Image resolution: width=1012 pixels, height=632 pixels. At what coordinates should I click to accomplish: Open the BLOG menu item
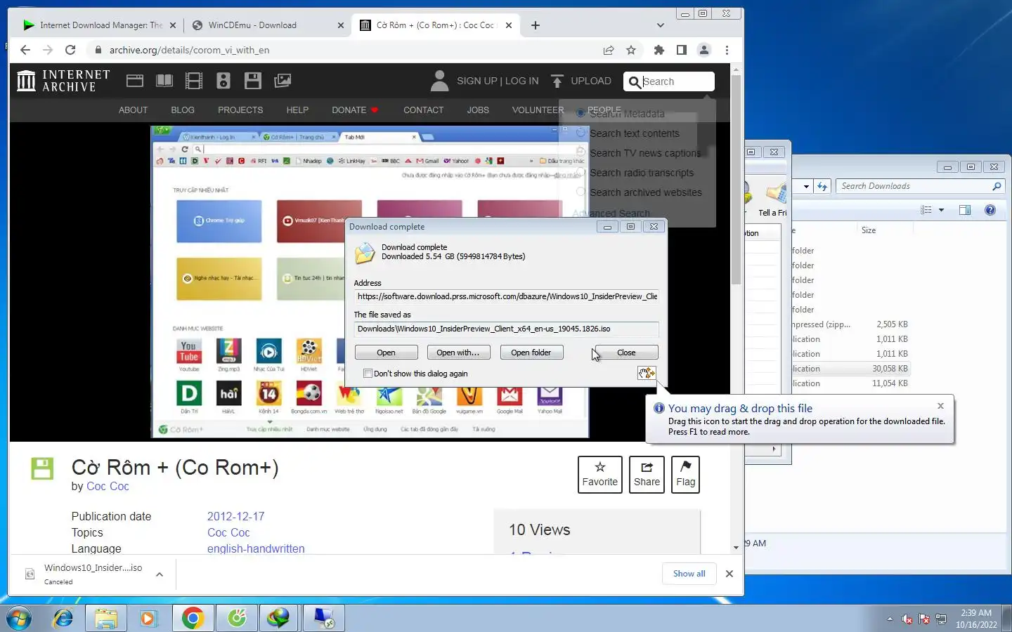click(x=183, y=110)
